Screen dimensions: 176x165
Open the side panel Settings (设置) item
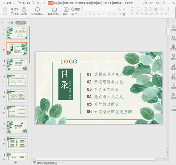[173, 108]
